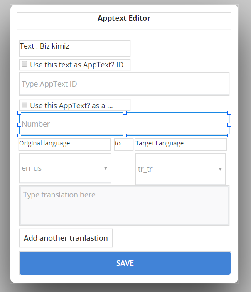Expand the tr_tr target language dropdown
Screen dimensions: 251x292
pyautogui.click(x=180, y=169)
